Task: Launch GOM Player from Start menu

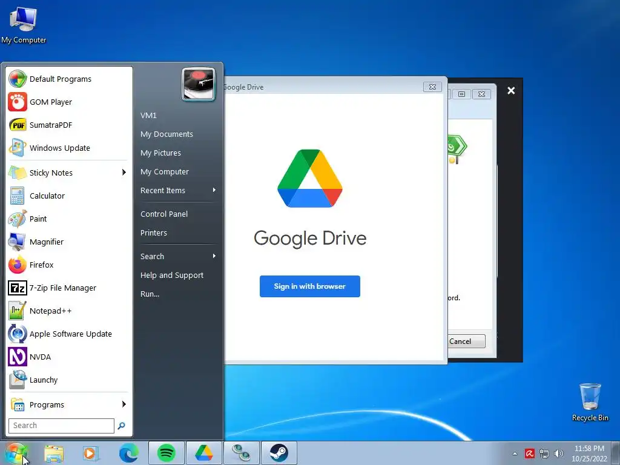Action: coord(69,102)
